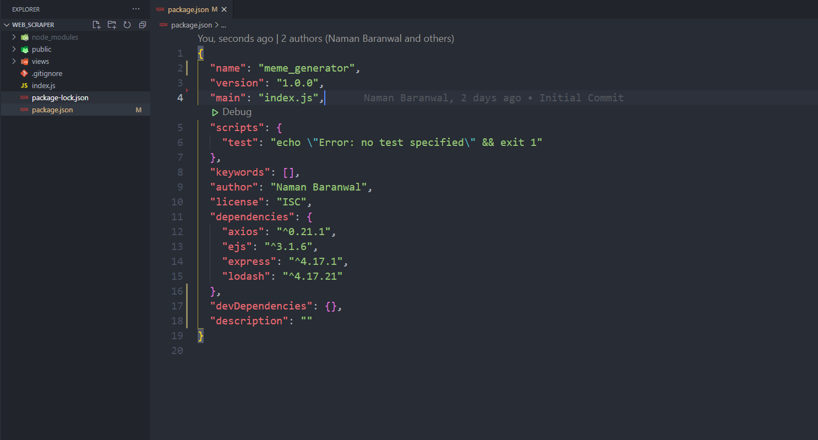The image size is (818, 440).
Task: Click the New Folder icon in Explorer
Action: pos(112,25)
